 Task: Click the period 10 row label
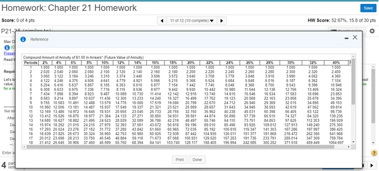click(x=31, y=107)
